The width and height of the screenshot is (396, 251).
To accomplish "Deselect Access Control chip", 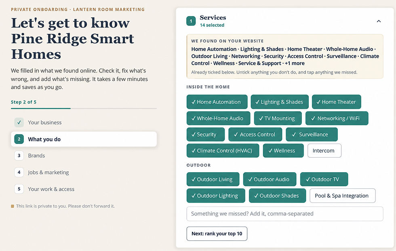I will (255, 134).
